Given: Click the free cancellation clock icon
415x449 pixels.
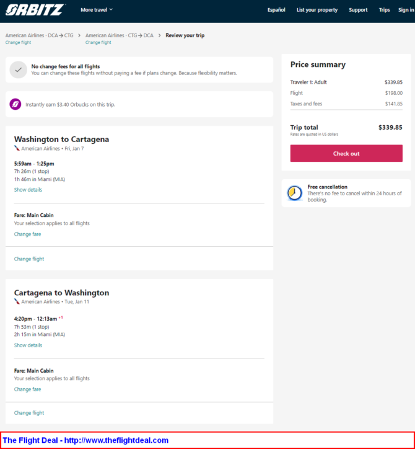Looking at the screenshot, I should 295,193.
